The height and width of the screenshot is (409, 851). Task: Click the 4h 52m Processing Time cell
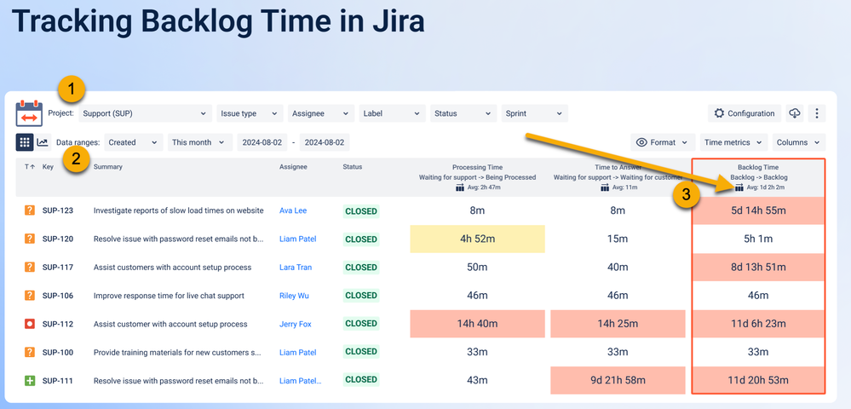(x=477, y=239)
